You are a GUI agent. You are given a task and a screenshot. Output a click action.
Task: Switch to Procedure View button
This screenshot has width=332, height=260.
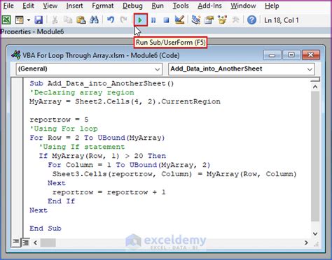tap(15, 242)
